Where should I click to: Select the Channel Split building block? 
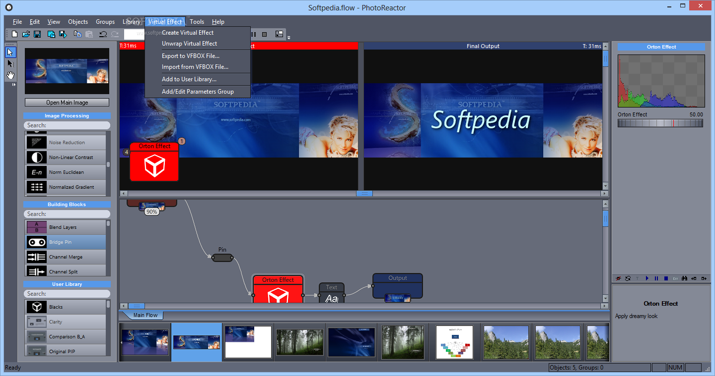[66, 270]
